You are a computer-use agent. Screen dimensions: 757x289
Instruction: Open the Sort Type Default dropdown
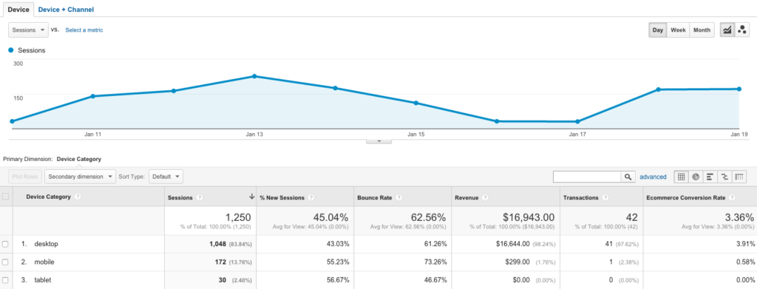[166, 177]
